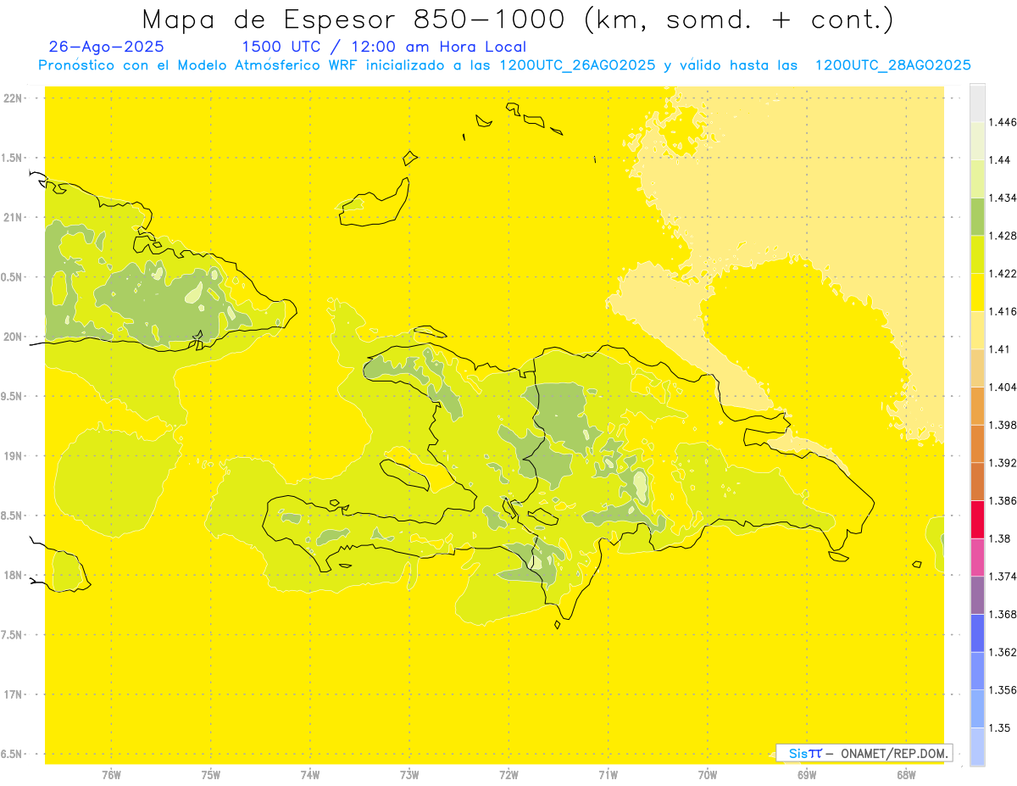Click the 6.5N latitude label
Viewport: 1017px width, 786px height.
tap(12, 754)
